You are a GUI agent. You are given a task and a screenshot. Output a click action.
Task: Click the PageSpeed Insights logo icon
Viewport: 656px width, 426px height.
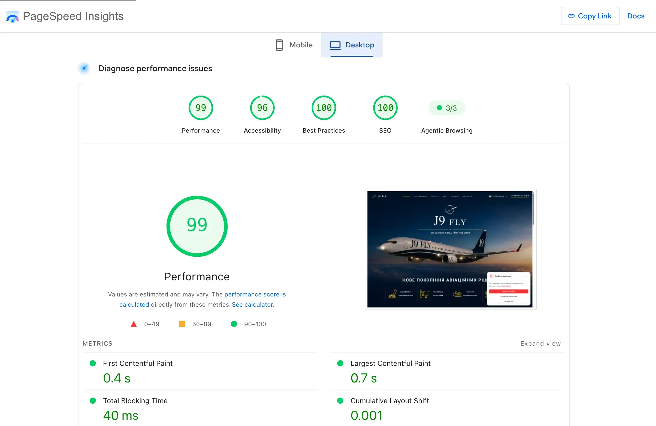pos(12,17)
